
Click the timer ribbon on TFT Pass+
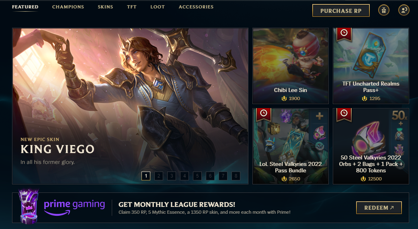pyautogui.click(x=344, y=34)
